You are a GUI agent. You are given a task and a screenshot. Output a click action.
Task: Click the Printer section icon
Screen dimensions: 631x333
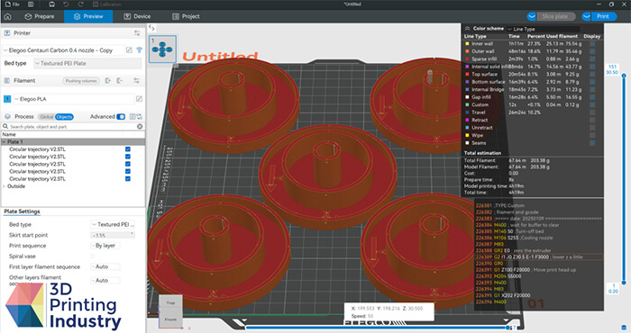click(7, 33)
